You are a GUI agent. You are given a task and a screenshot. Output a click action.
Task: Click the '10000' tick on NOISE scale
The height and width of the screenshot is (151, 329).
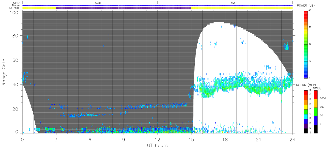pyautogui.click(x=322, y=99)
